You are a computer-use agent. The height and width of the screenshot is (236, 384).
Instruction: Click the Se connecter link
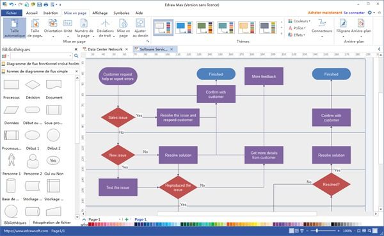pyautogui.click(x=354, y=13)
